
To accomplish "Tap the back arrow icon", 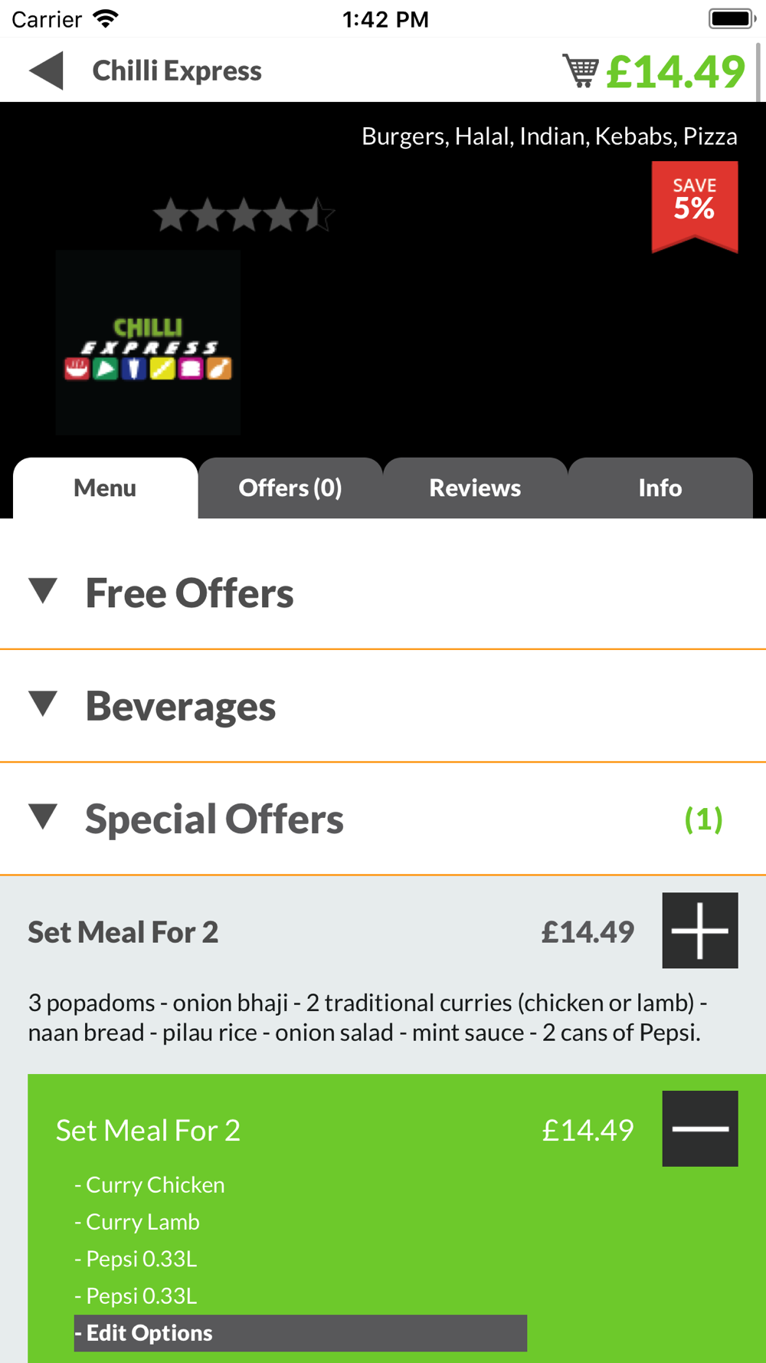I will 46,71.
